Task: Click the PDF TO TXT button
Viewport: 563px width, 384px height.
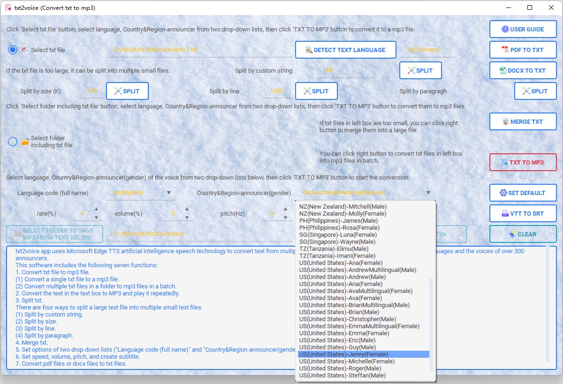Action: pyautogui.click(x=523, y=50)
